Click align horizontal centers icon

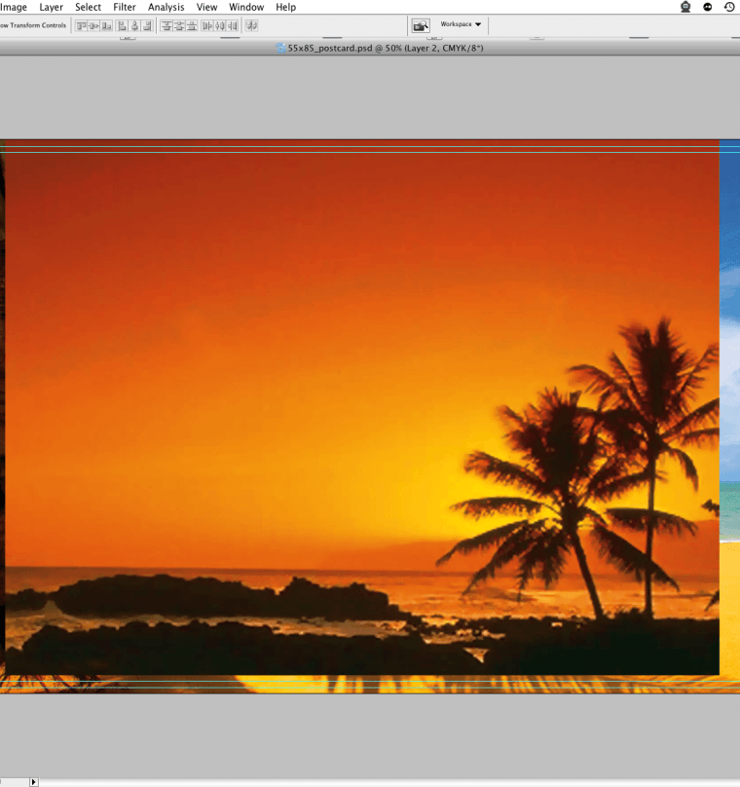[x=134, y=25]
